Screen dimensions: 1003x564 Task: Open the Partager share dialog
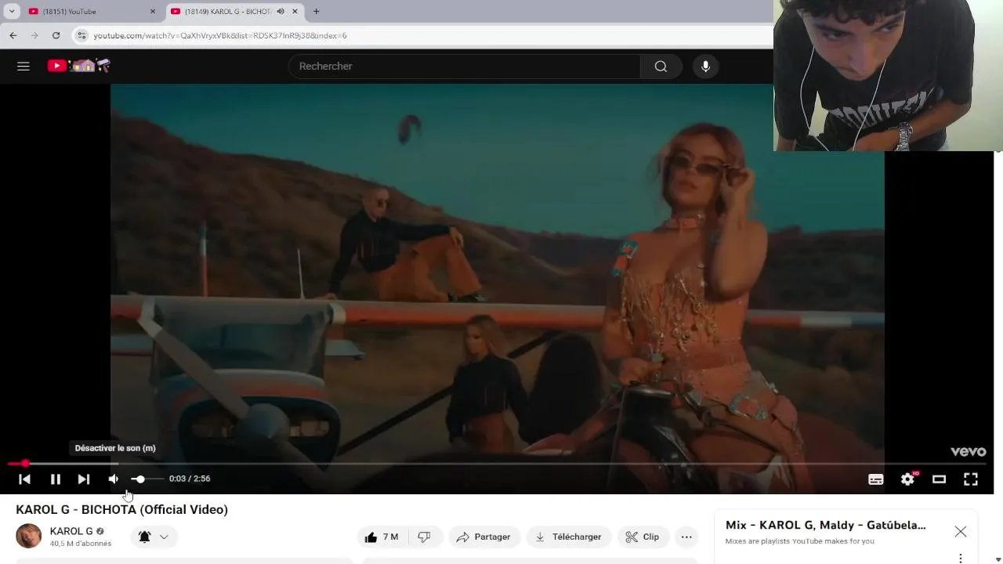tap(483, 537)
